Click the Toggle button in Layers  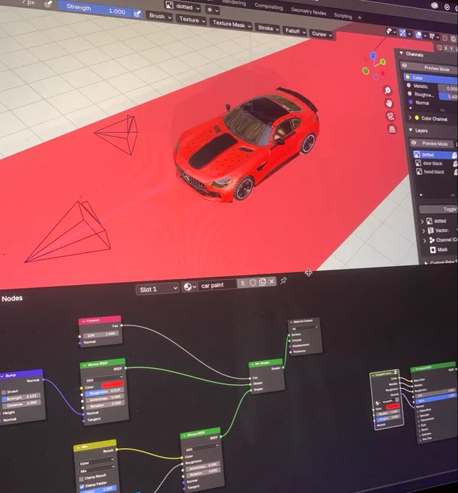coord(439,209)
